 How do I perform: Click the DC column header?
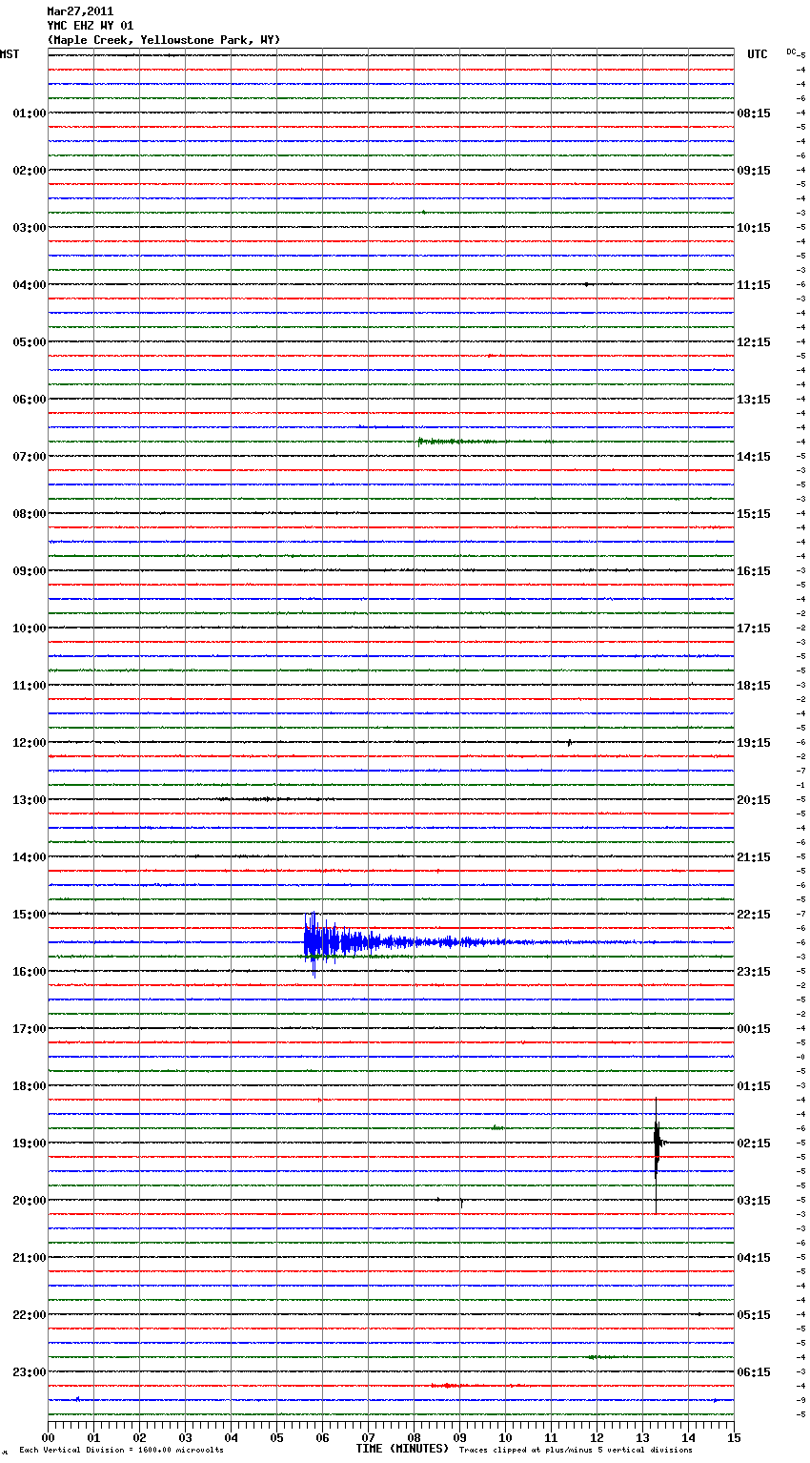(x=791, y=52)
